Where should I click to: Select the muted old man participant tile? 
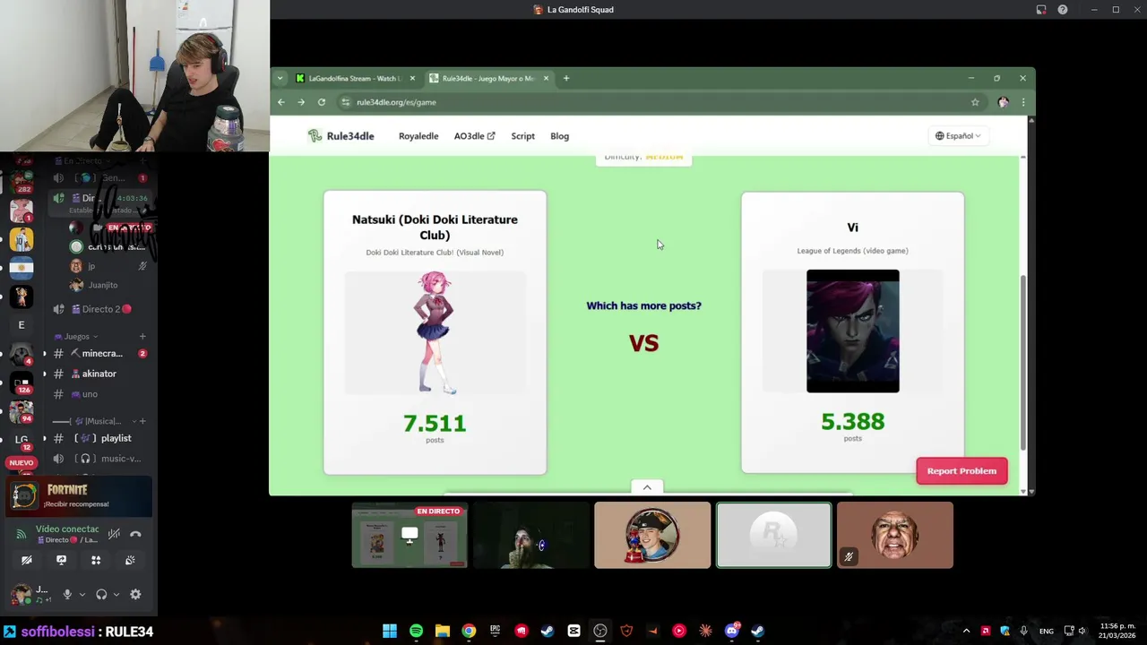click(x=895, y=536)
